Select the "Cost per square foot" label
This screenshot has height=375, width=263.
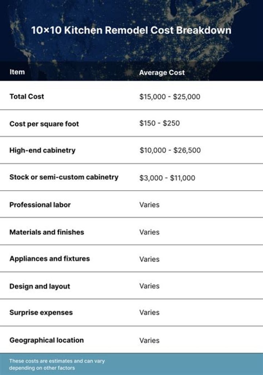[x=44, y=124]
